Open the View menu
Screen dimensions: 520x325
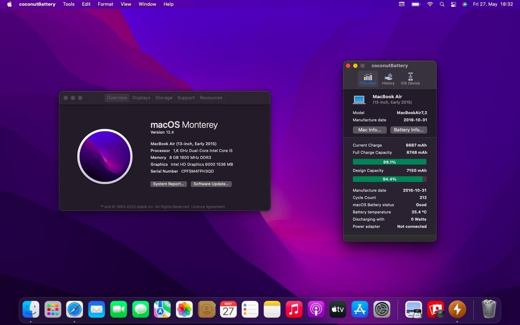click(126, 4)
